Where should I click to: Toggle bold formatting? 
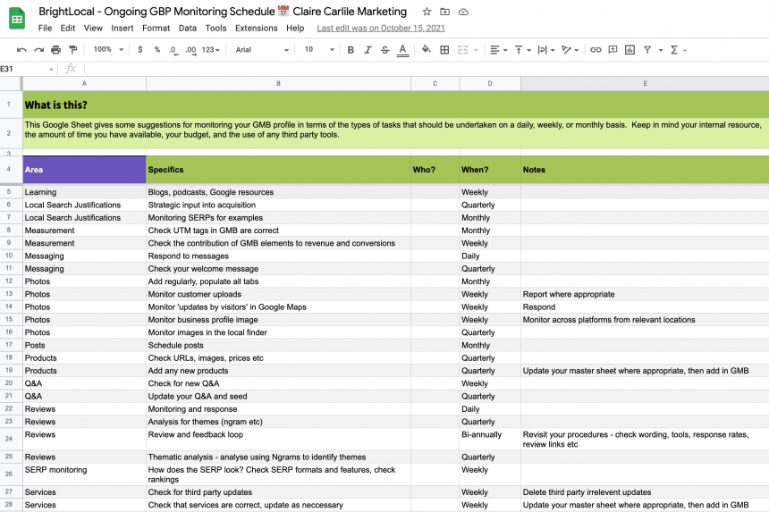click(x=351, y=50)
